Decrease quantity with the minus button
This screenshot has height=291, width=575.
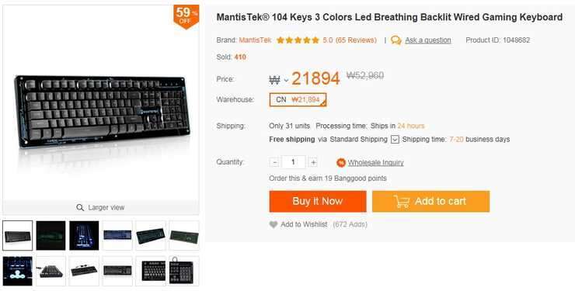(x=274, y=162)
